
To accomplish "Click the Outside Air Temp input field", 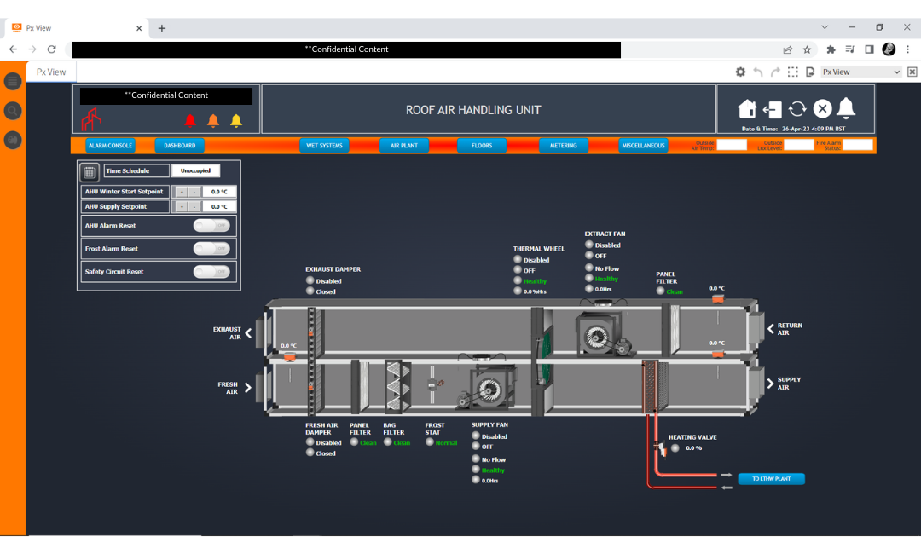I will [x=731, y=144].
